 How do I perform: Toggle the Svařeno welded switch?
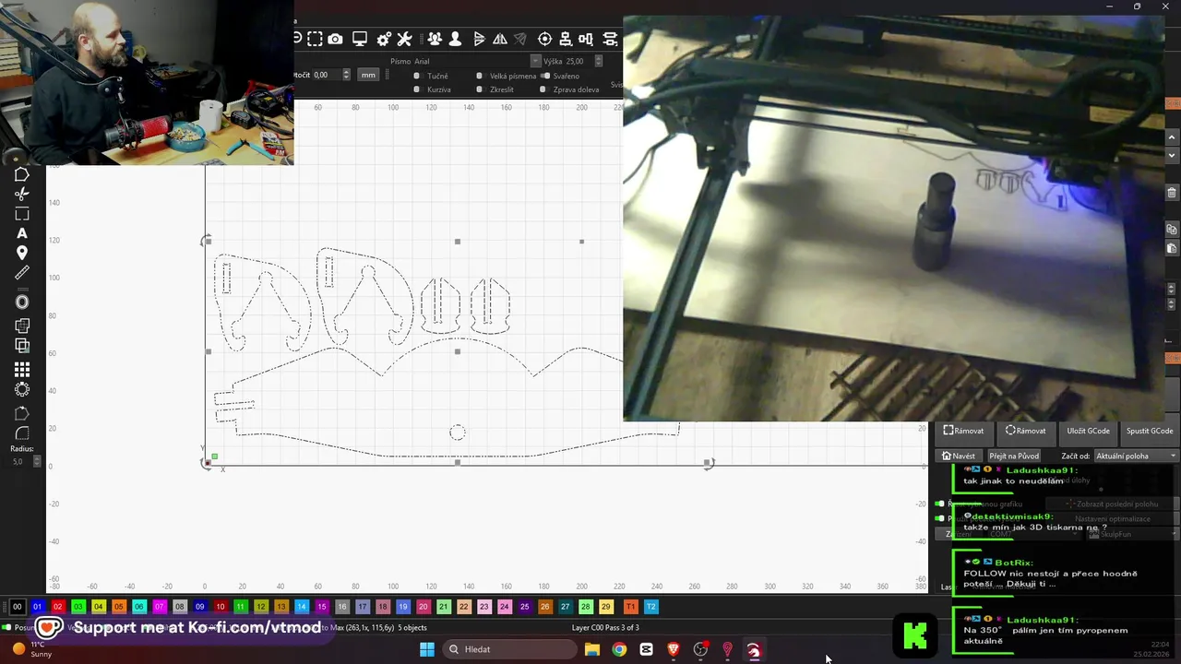pos(546,76)
